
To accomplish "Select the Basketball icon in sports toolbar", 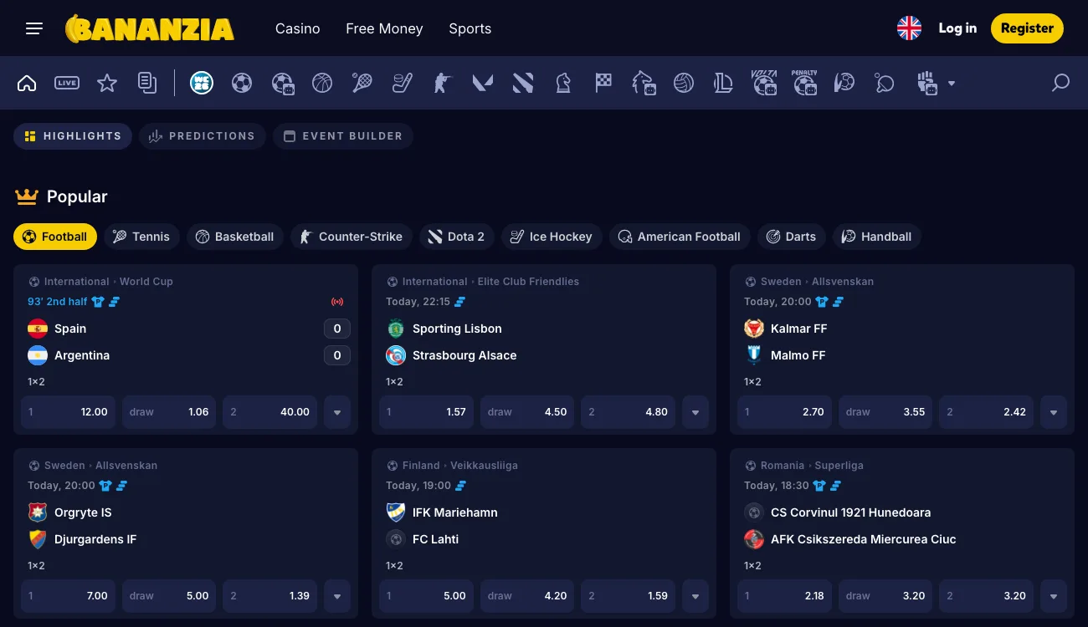I will pos(322,83).
